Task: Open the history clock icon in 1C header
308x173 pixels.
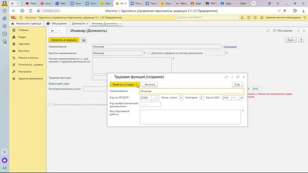Action: (x=249, y=17)
